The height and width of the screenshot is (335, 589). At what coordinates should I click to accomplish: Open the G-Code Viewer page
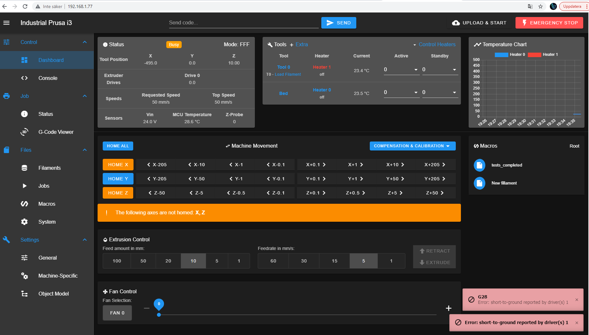(x=47, y=132)
